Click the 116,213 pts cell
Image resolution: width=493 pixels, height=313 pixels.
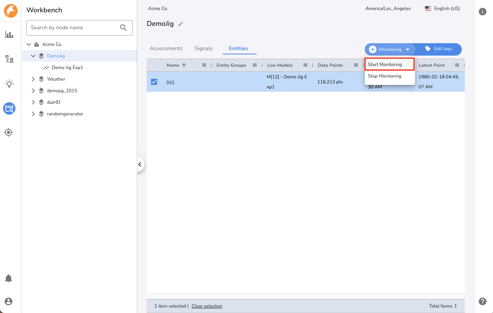330,82
